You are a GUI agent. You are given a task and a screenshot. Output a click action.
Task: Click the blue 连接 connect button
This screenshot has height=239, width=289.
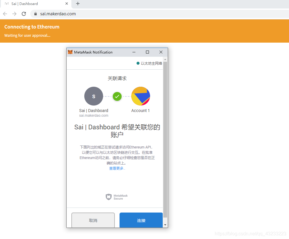141,220
